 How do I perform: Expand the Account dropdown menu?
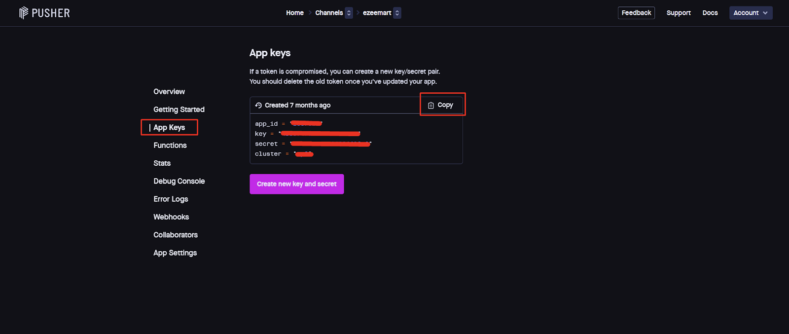click(751, 13)
